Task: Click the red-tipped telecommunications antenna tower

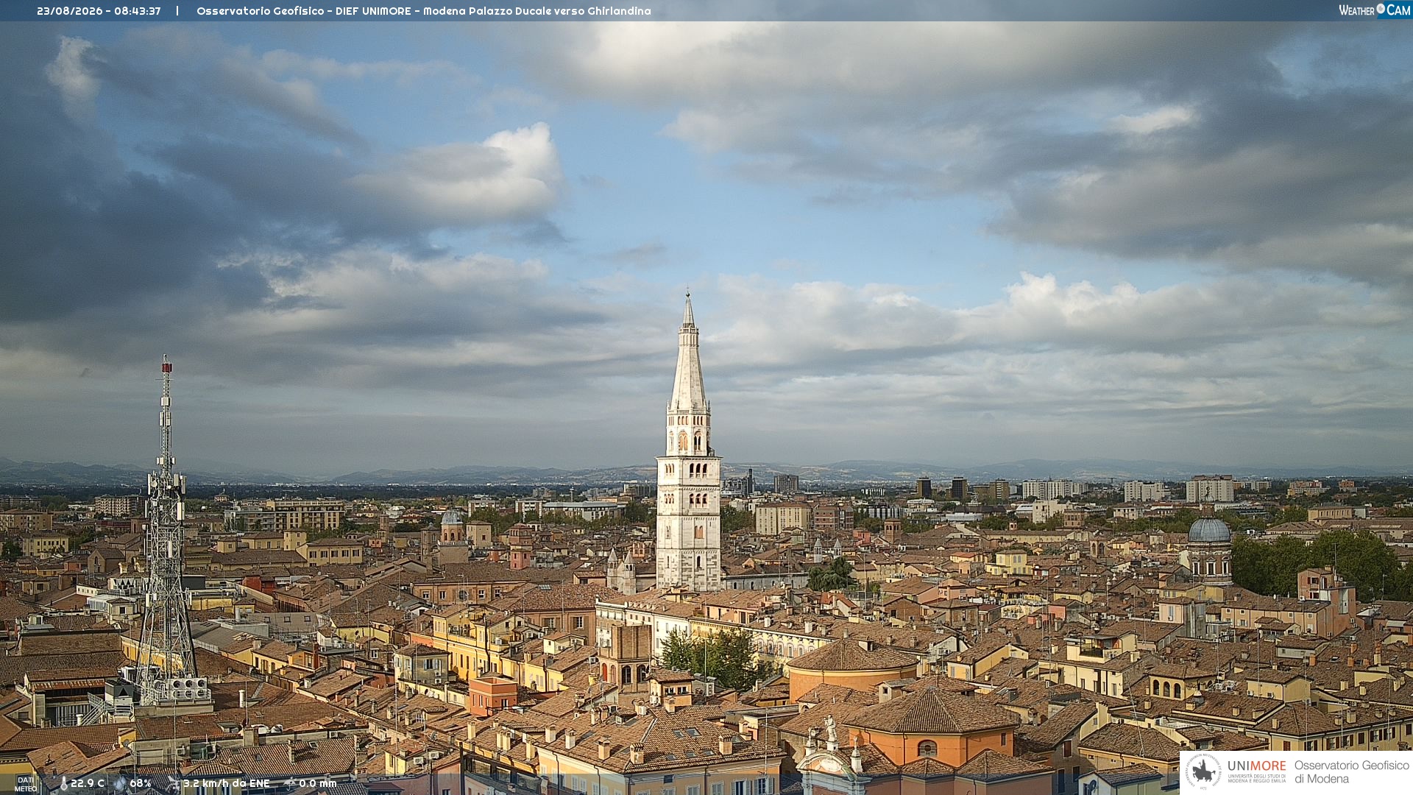Action: tap(166, 530)
